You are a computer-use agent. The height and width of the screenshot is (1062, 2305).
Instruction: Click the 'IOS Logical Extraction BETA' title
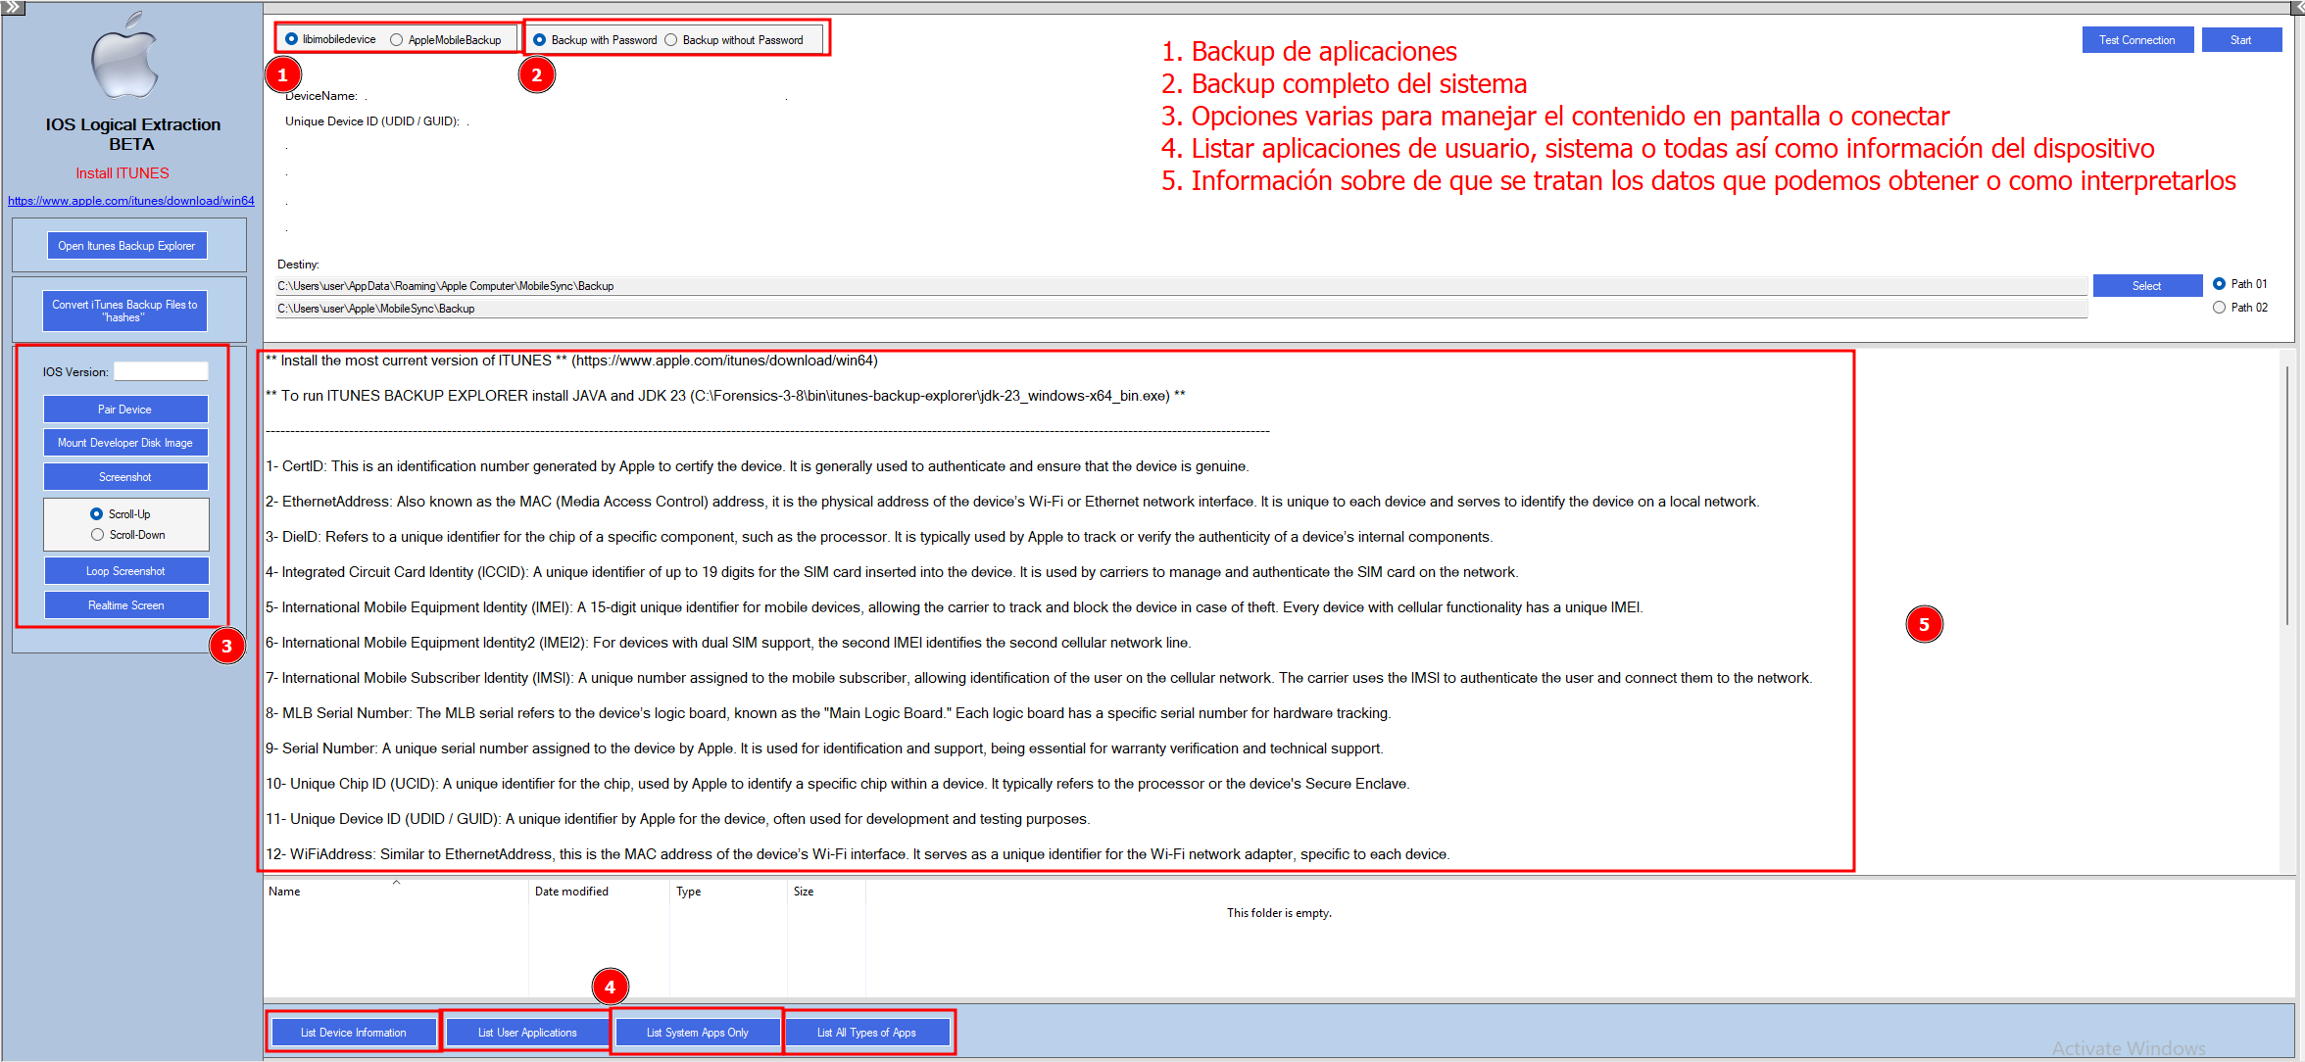tap(132, 134)
